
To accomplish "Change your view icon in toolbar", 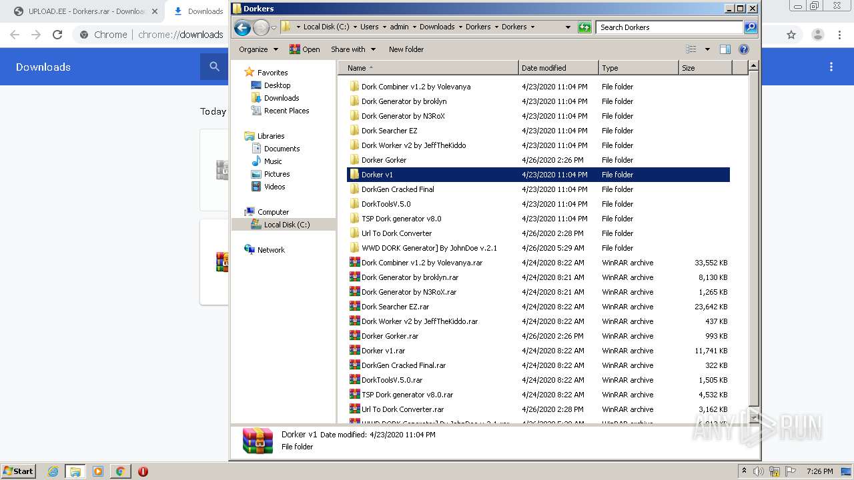I will (691, 49).
